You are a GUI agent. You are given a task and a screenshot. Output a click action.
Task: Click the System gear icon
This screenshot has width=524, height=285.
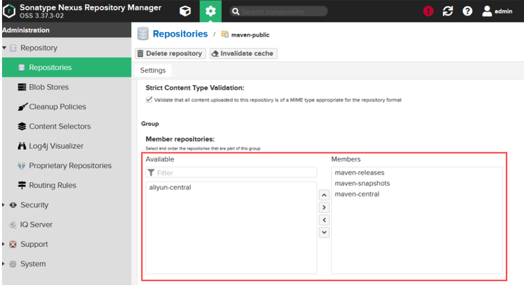13,264
